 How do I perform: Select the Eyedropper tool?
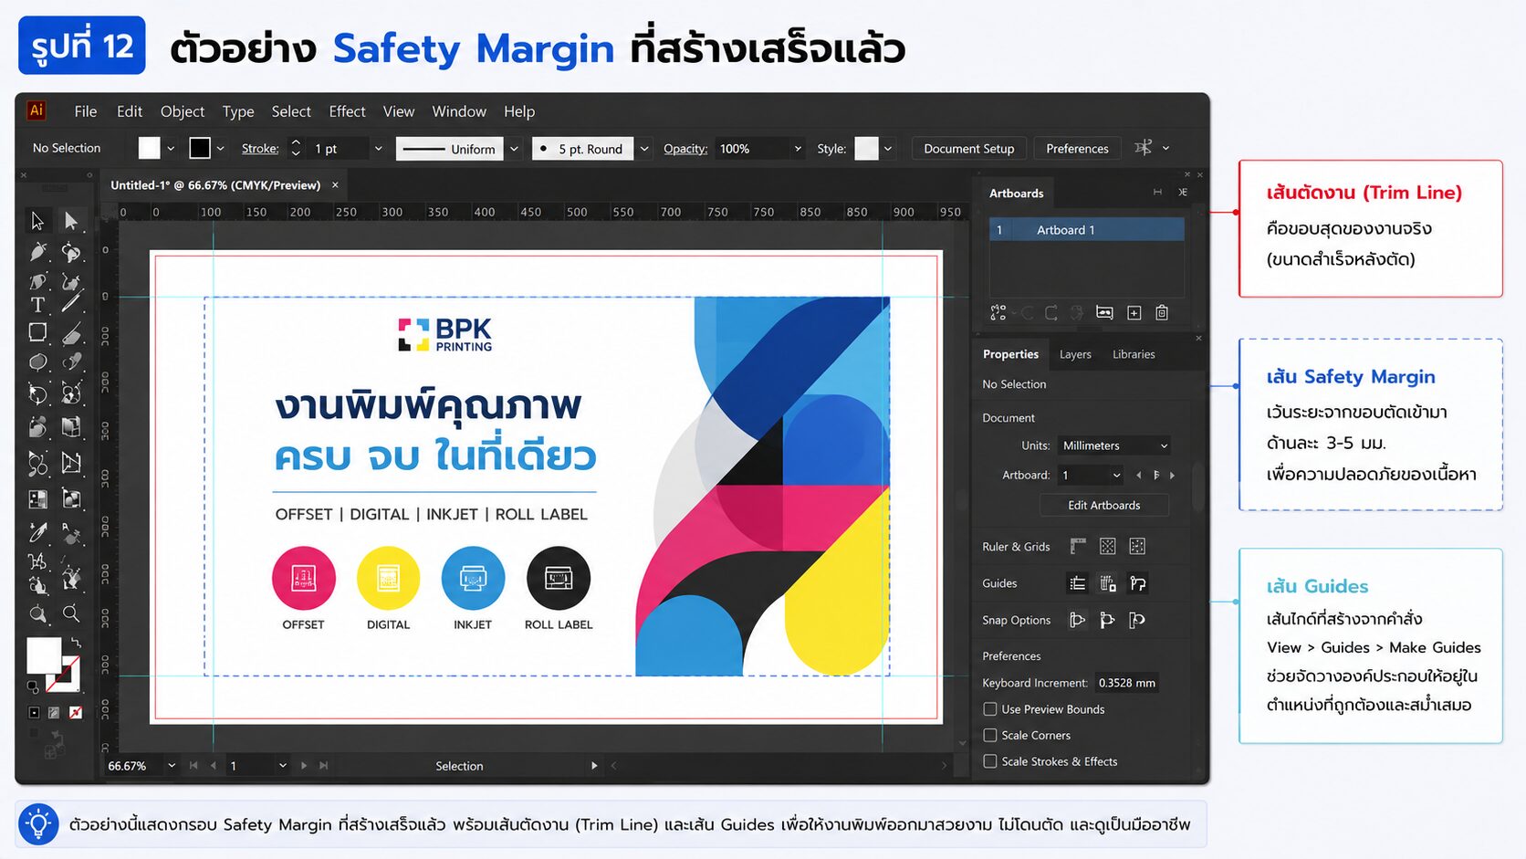click(37, 532)
